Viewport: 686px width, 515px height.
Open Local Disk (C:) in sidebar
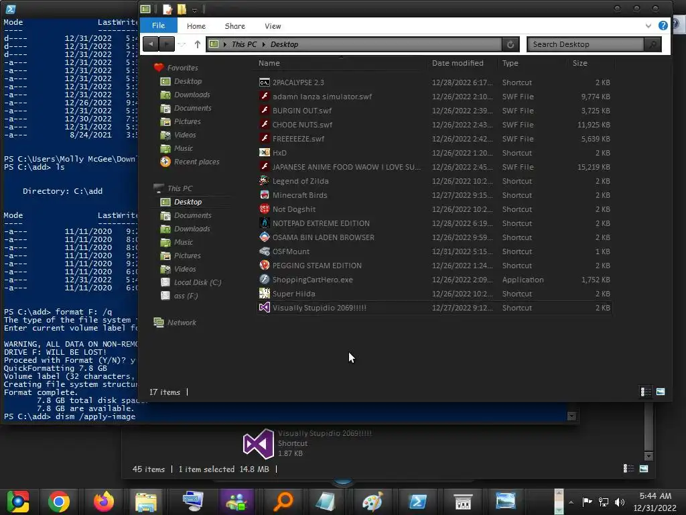pyautogui.click(x=198, y=282)
